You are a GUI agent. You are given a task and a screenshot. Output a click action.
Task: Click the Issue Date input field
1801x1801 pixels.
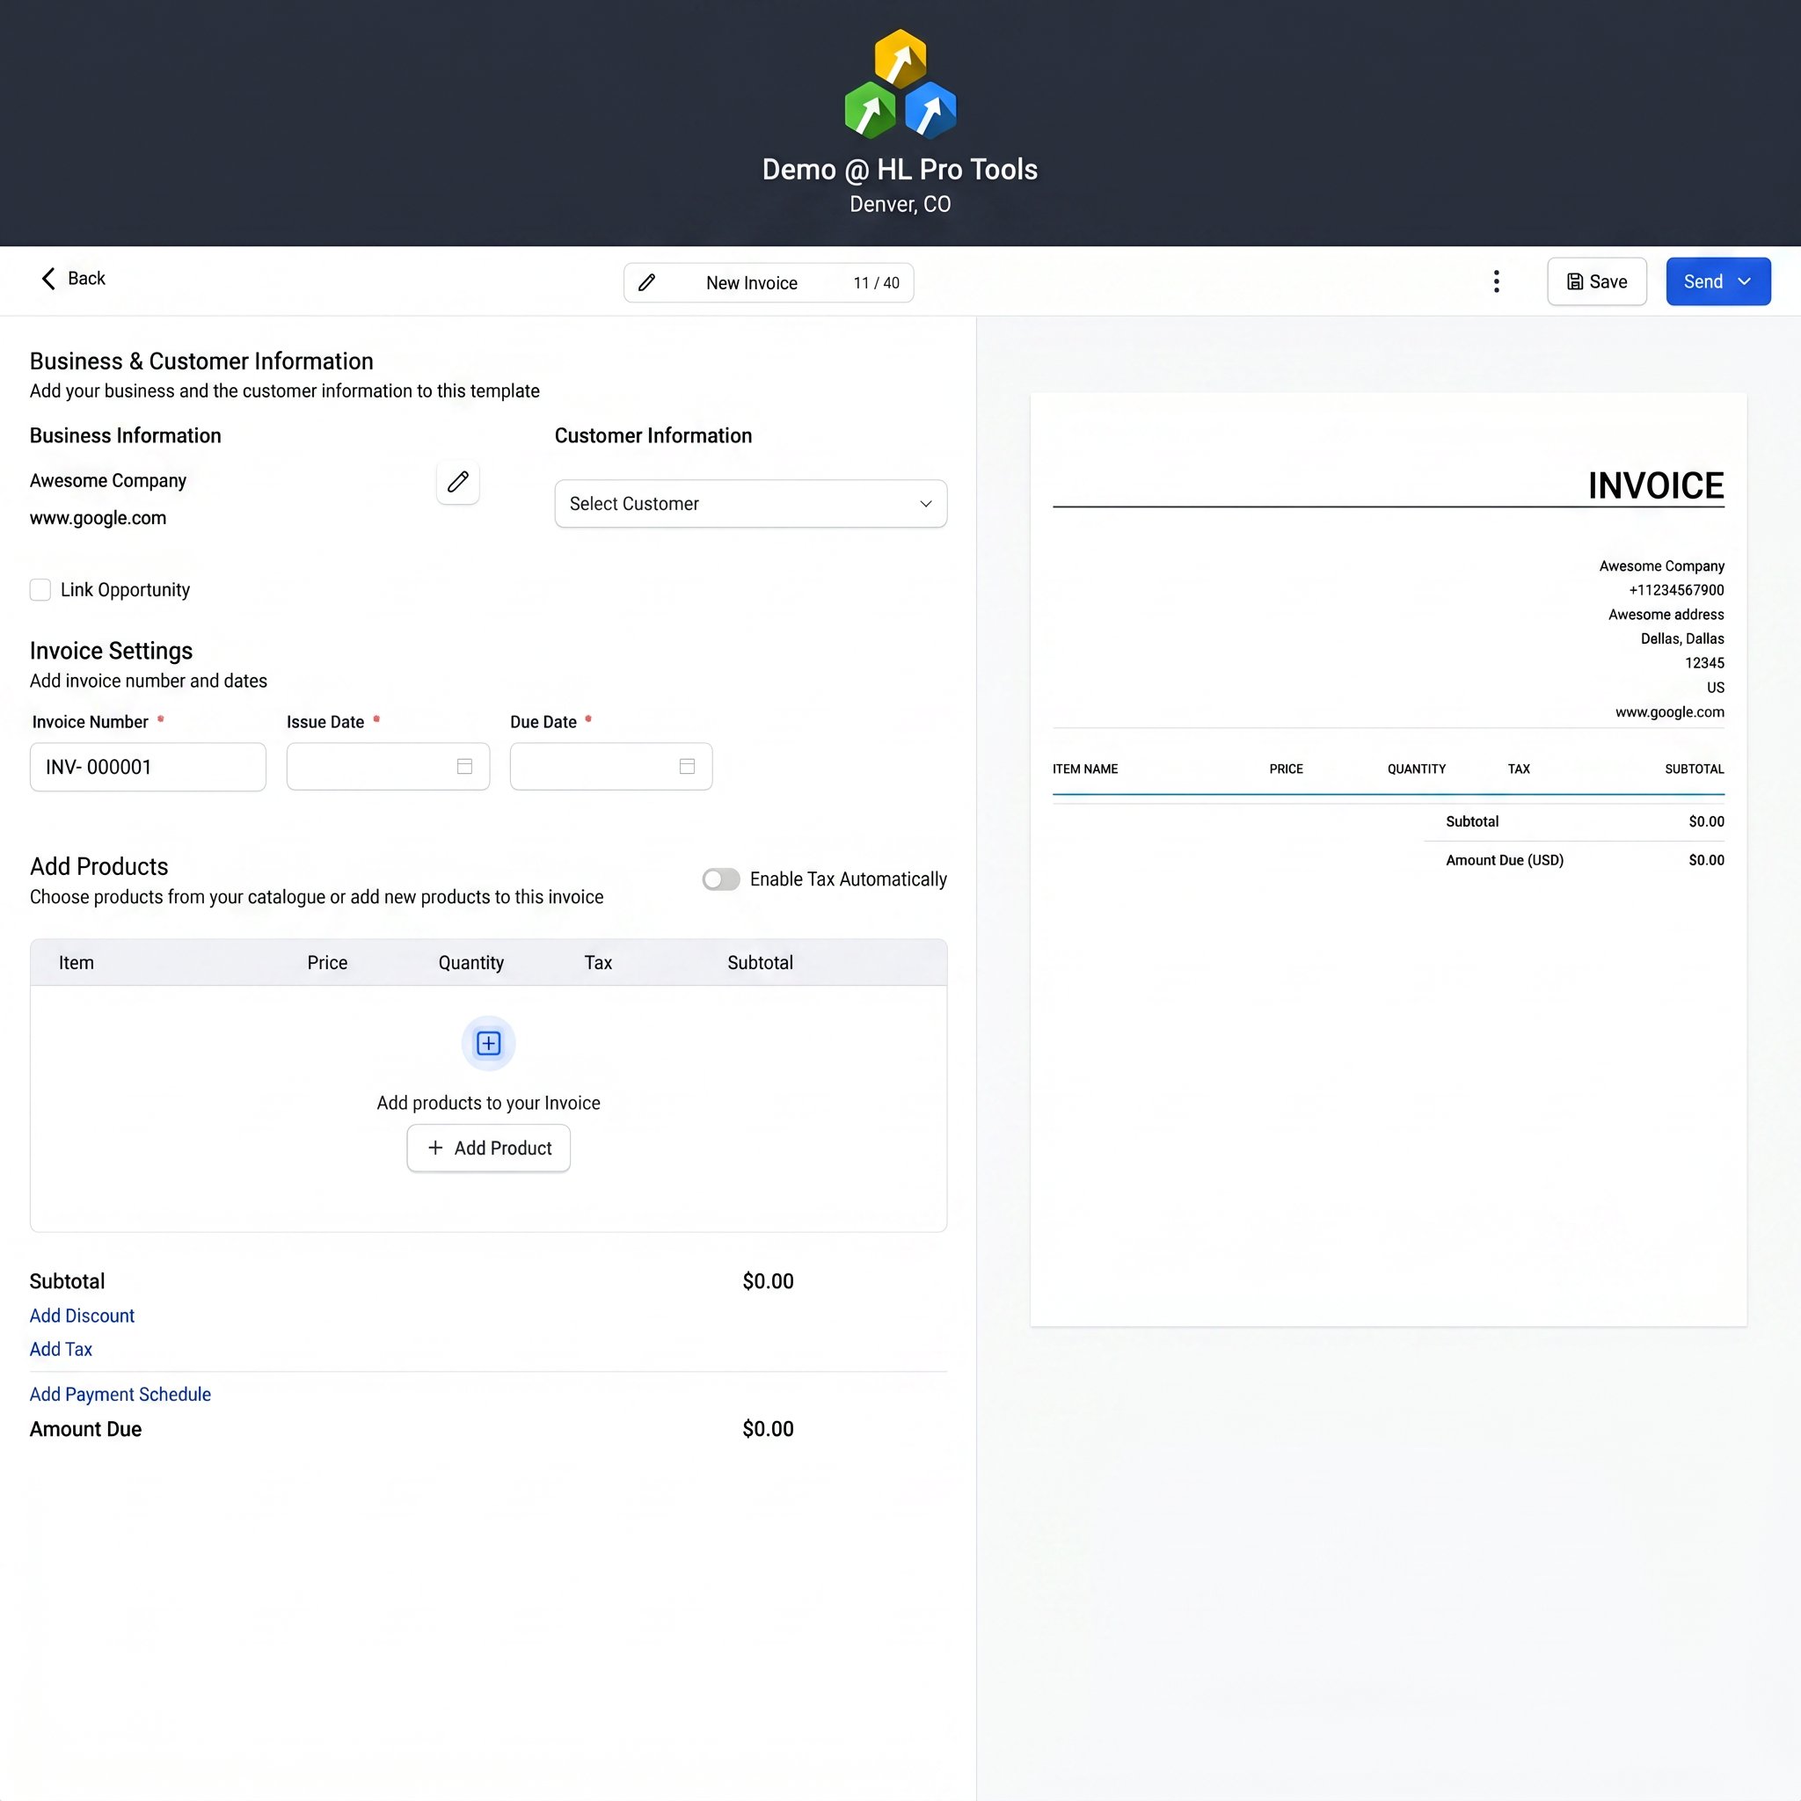(388, 766)
